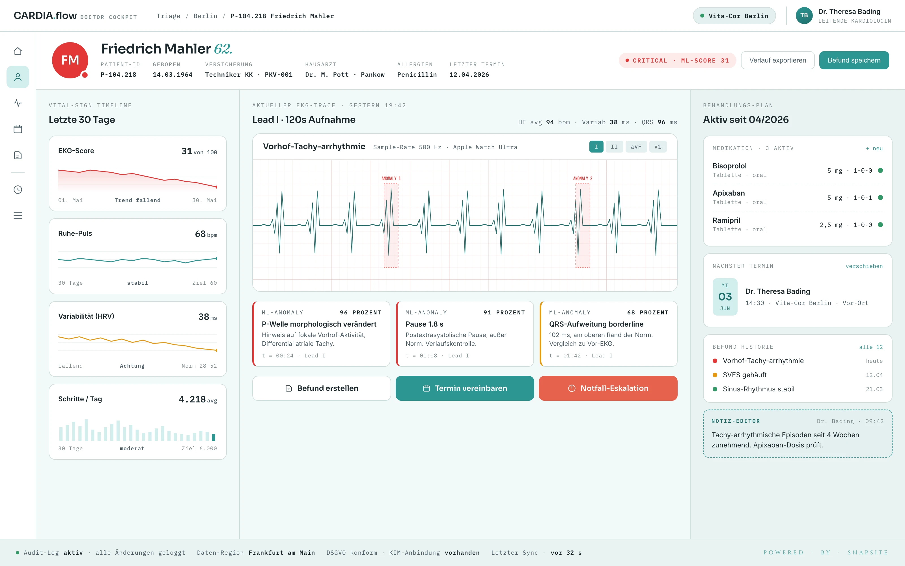Screen dimensions: 905x566
Task: Open the EKG pulse sidebar icon
Action: 18,103
